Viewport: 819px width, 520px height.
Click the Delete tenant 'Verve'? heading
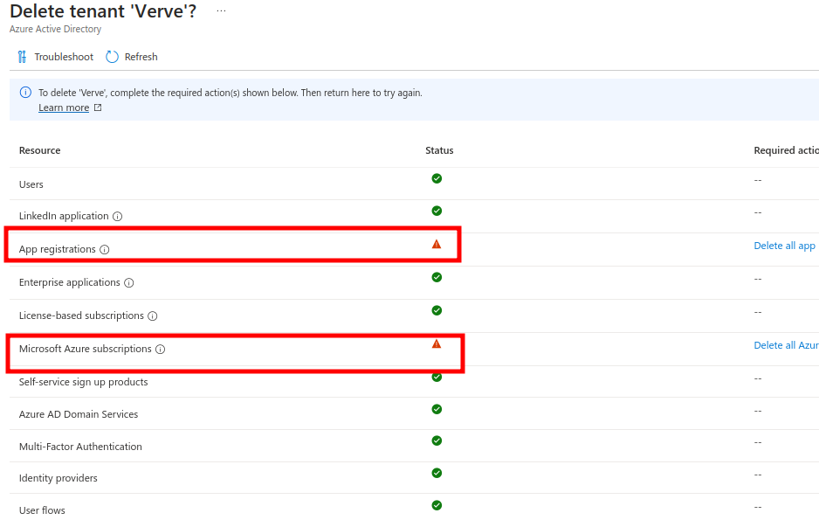[103, 11]
